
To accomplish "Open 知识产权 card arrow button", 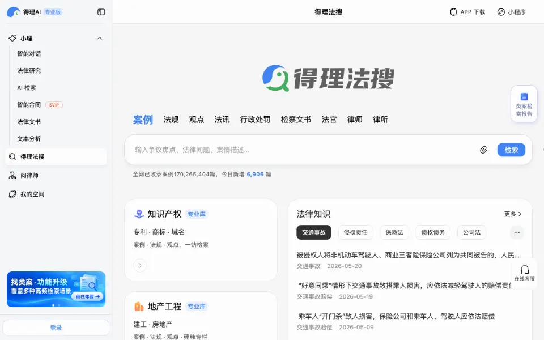I will pos(140,265).
